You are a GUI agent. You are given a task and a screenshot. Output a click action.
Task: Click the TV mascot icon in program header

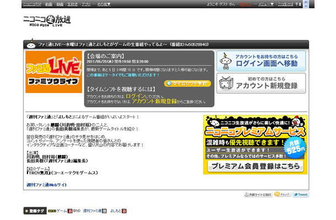(x=31, y=43)
